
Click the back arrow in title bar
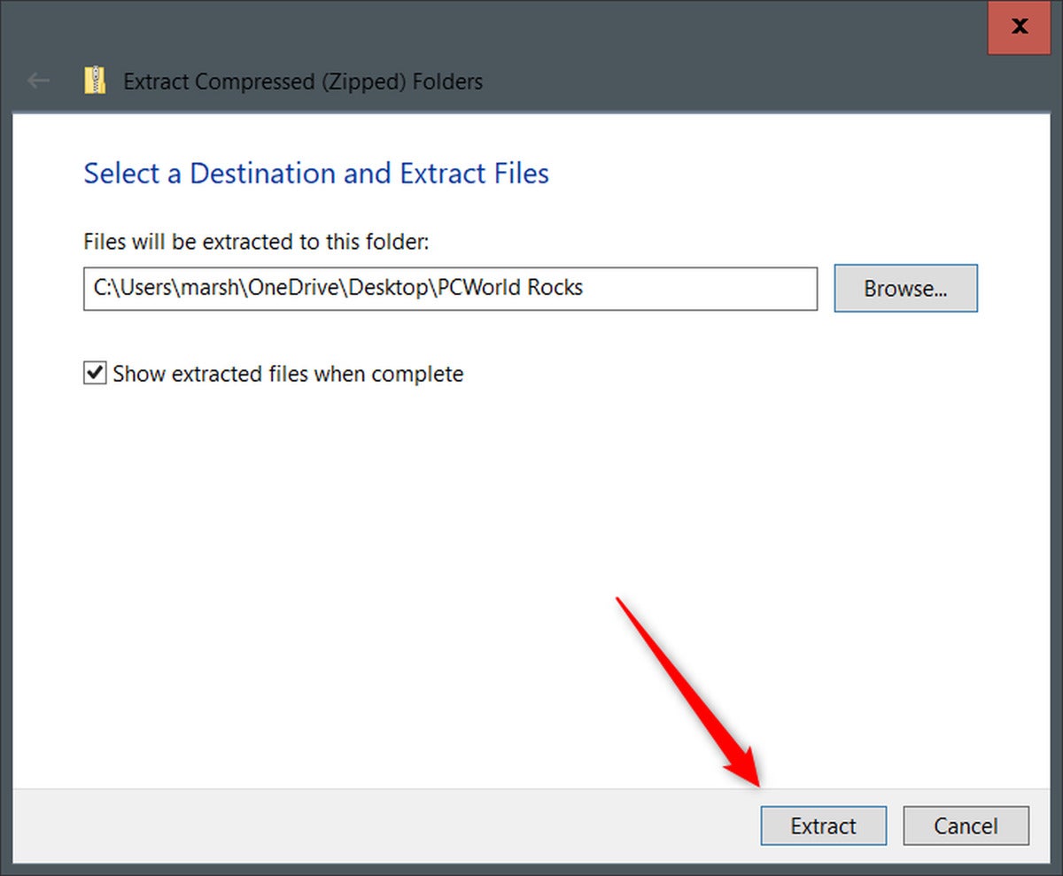(39, 81)
